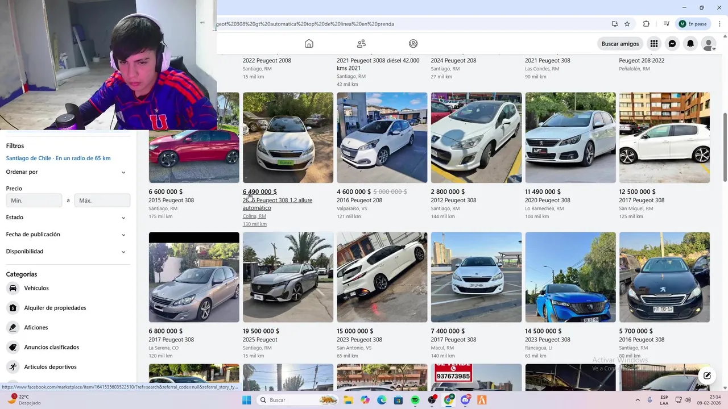Open the account profile avatar menu
The image size is (728, 409).
(709, 44)
